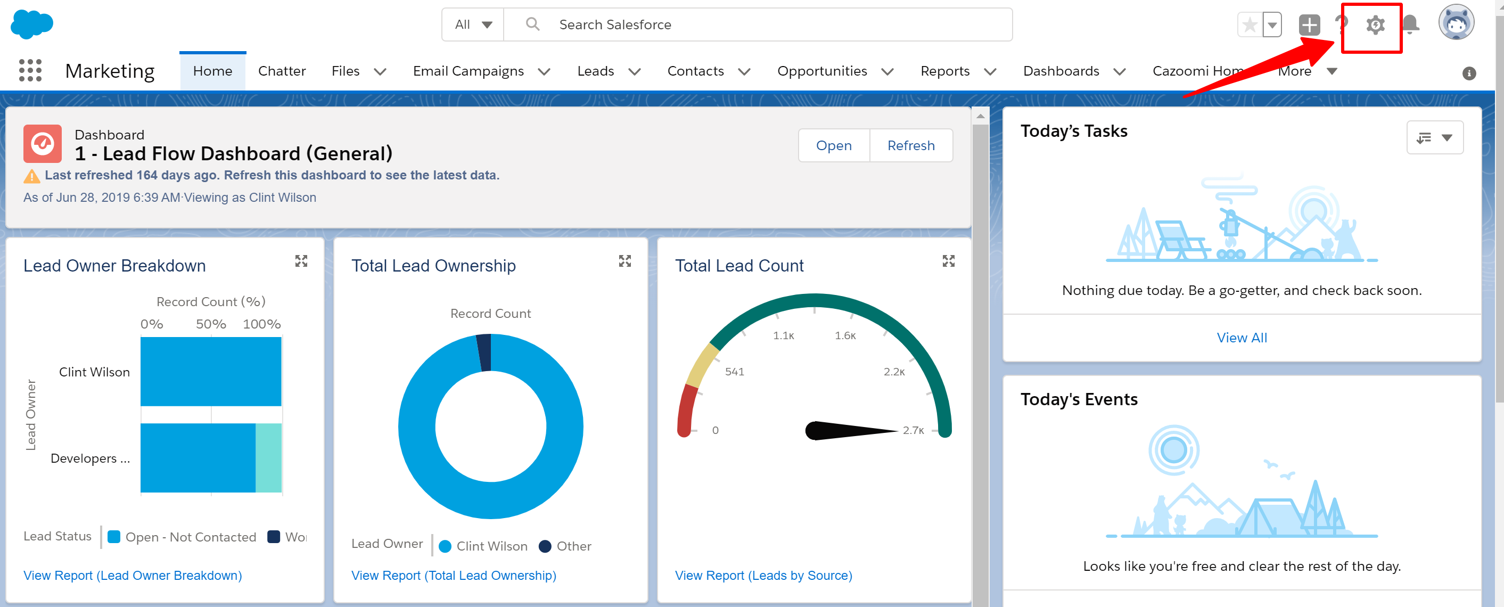Expand the Reports tab chevron
1504x607 pixels.
pyautogui.click(x=990, y=72)
